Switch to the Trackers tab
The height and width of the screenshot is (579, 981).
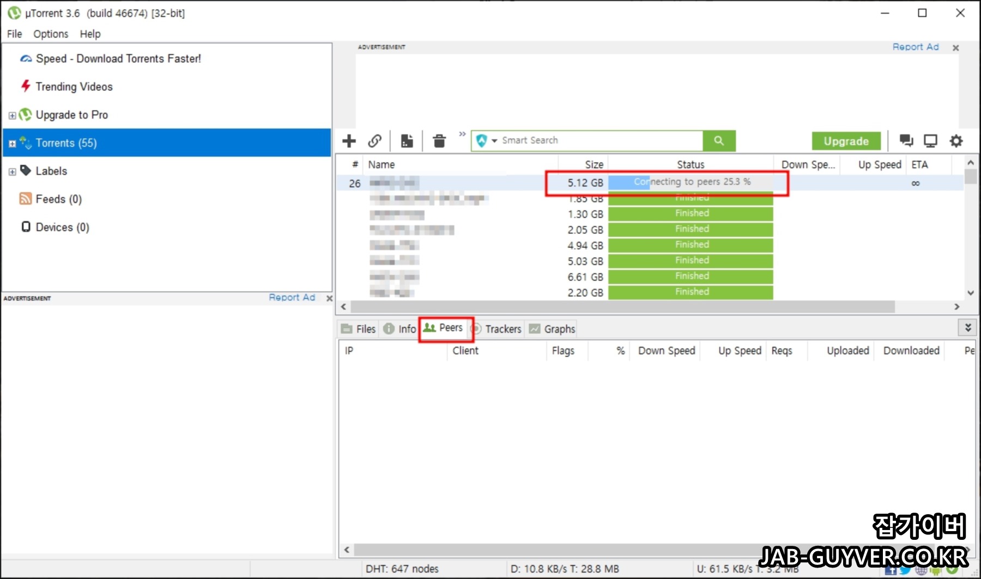pyautogui.click(x=496, y=329)
